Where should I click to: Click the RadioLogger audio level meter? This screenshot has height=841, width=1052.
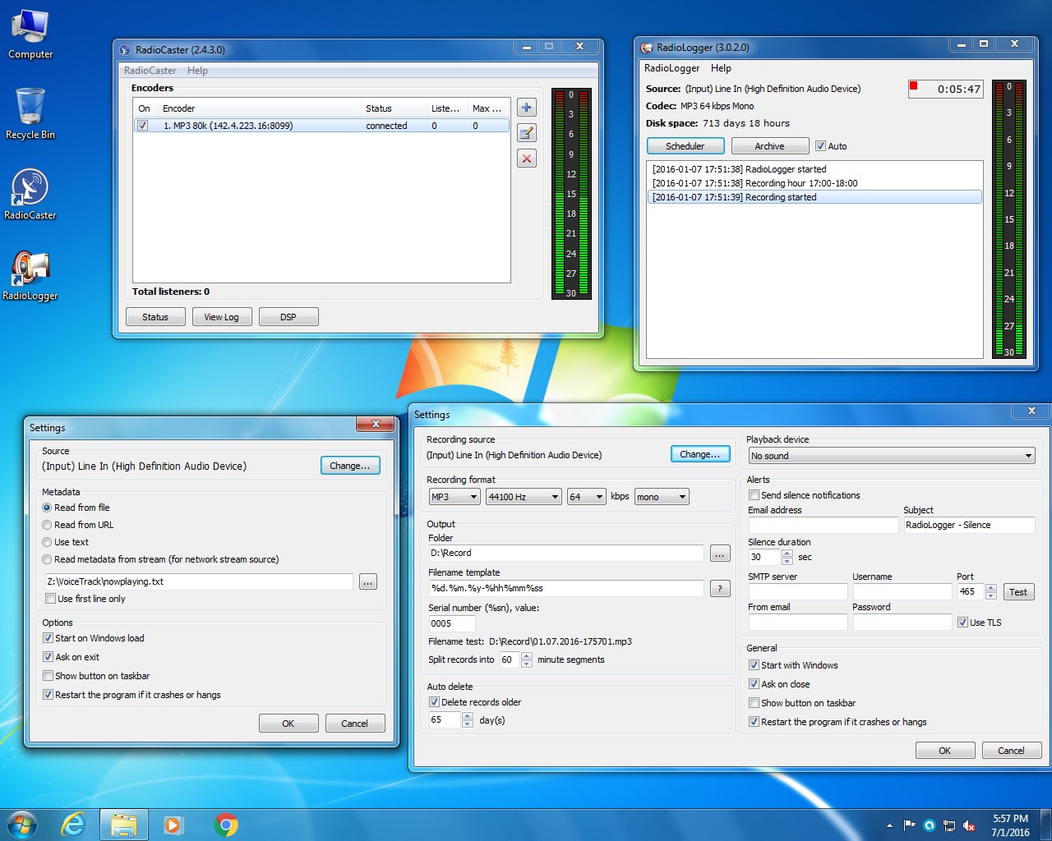[x=1009, y=218]
